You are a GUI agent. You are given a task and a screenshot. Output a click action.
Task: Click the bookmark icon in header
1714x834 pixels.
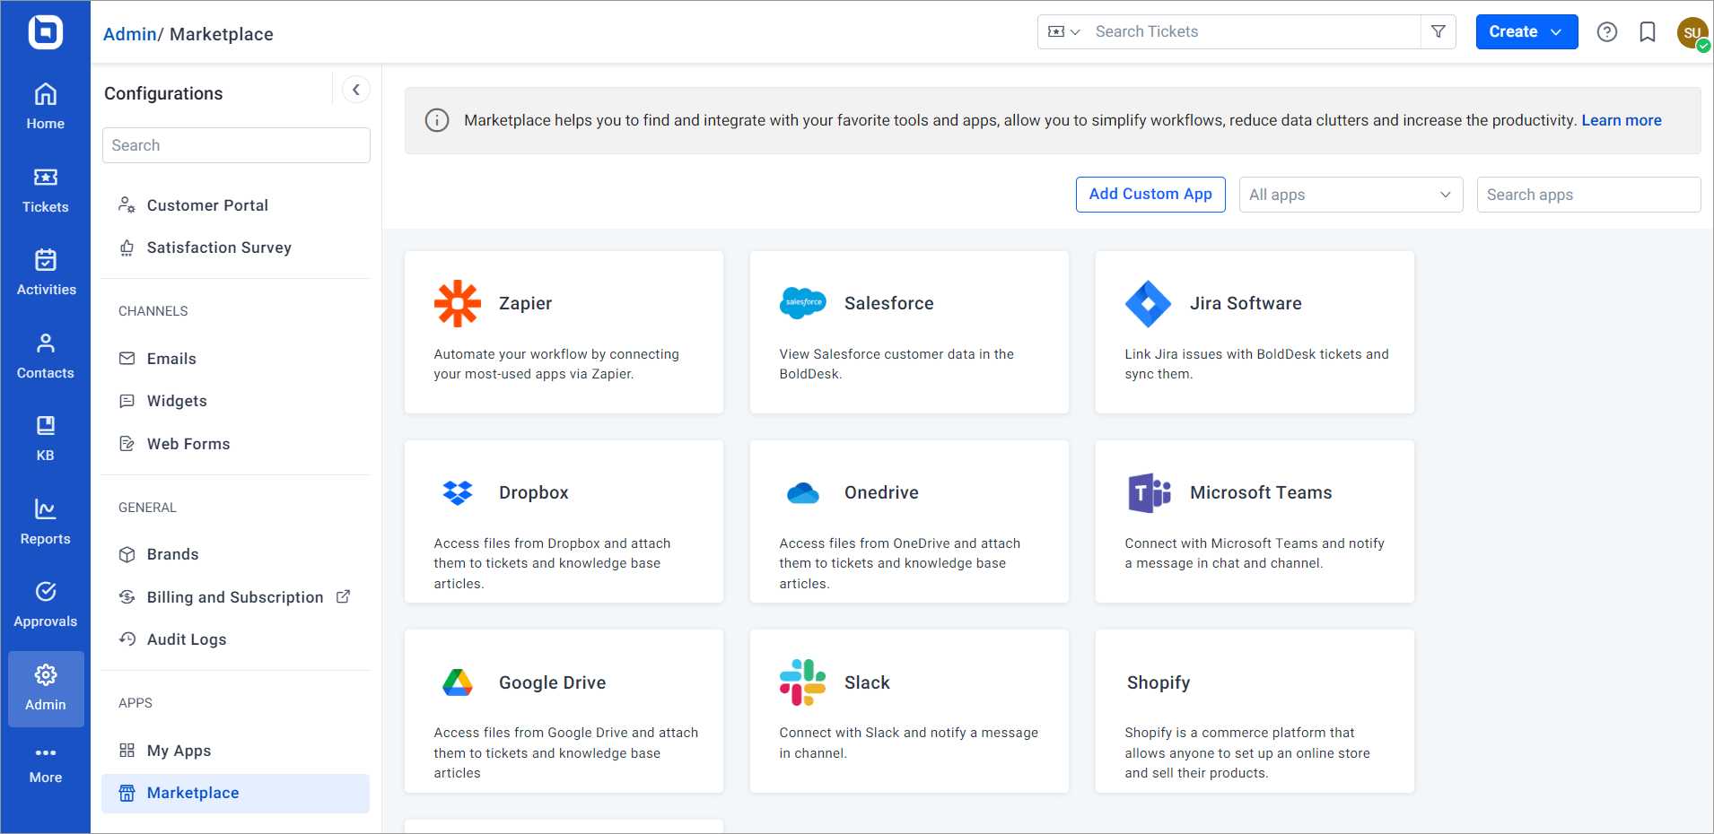point(1648,32)
